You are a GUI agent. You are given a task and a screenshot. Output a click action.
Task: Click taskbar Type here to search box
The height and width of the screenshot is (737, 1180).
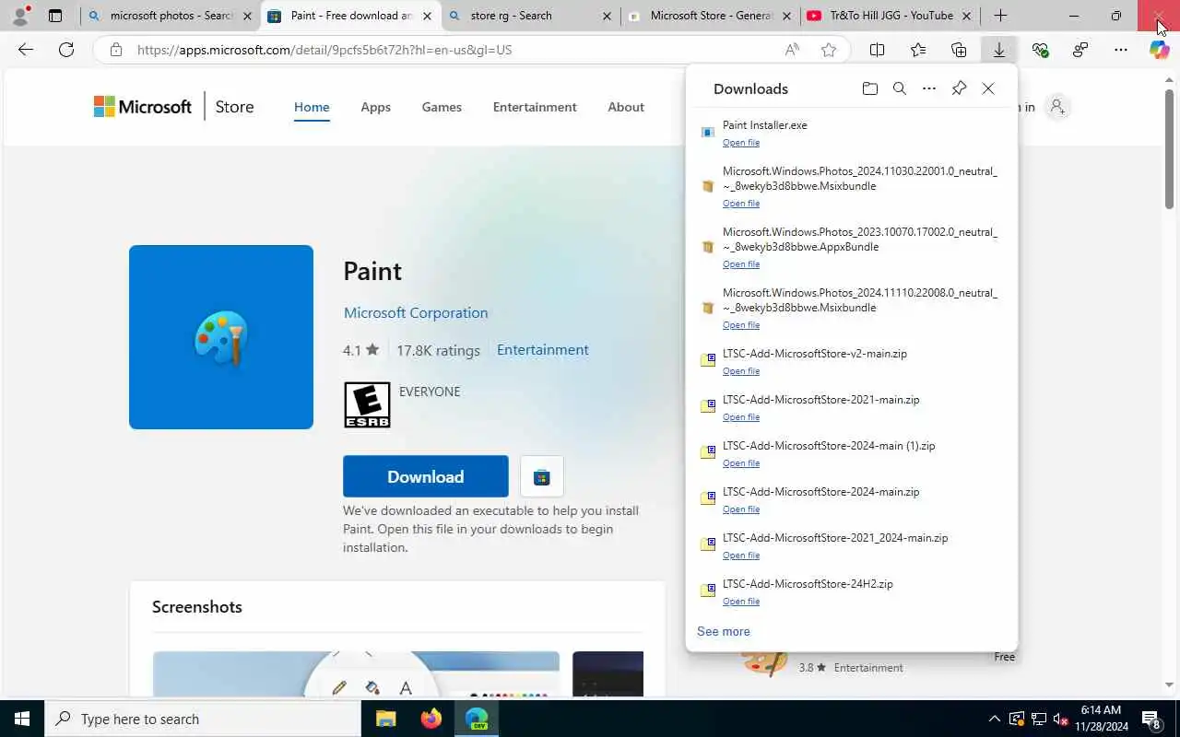203,719
